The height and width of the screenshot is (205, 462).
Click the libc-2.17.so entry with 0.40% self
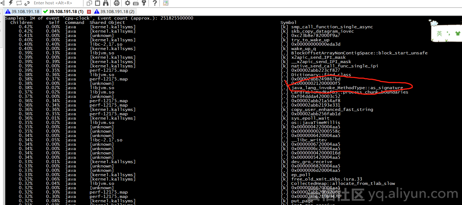coord(106,44)
